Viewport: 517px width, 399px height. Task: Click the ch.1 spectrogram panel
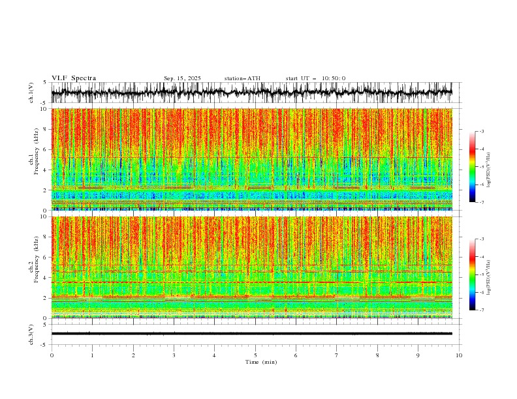click(x=252, y=159)
